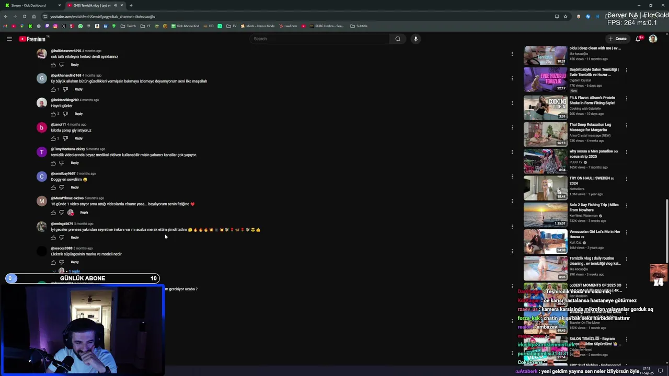669x376 pixels.
Task: Open more menu for 'Fit & Flavor' video
Action: 626,98
